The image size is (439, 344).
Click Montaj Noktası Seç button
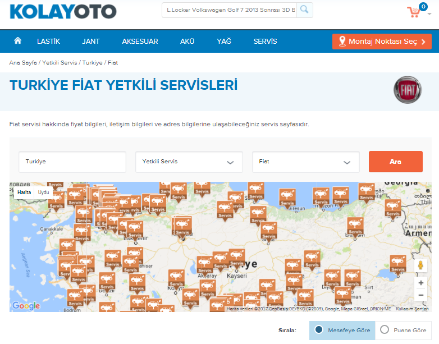[382, 42]
